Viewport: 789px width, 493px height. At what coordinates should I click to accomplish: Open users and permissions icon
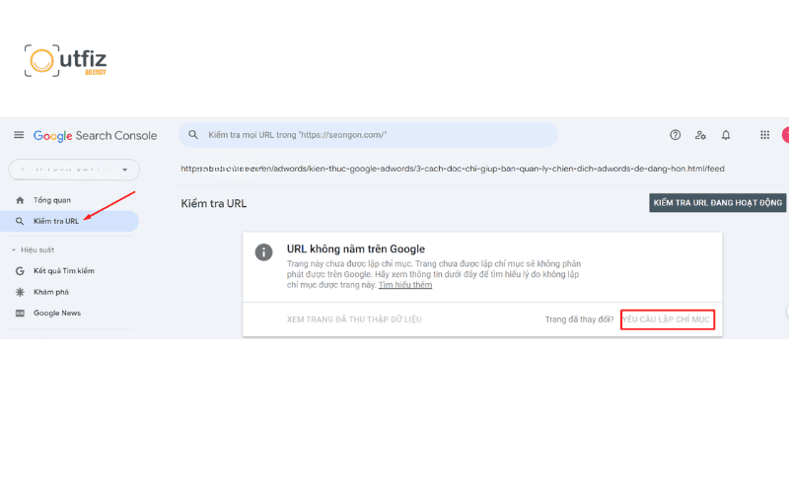pyautogui.click(x=700, y=135)
